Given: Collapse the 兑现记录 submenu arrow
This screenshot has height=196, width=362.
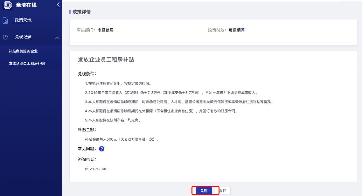Looking at the screenshot, I should click(x=57, y=38).
